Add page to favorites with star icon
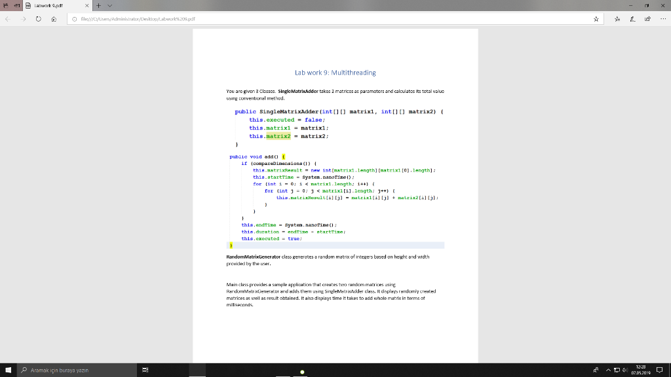This screenshot has width=671, height=377. coord(597,19)
